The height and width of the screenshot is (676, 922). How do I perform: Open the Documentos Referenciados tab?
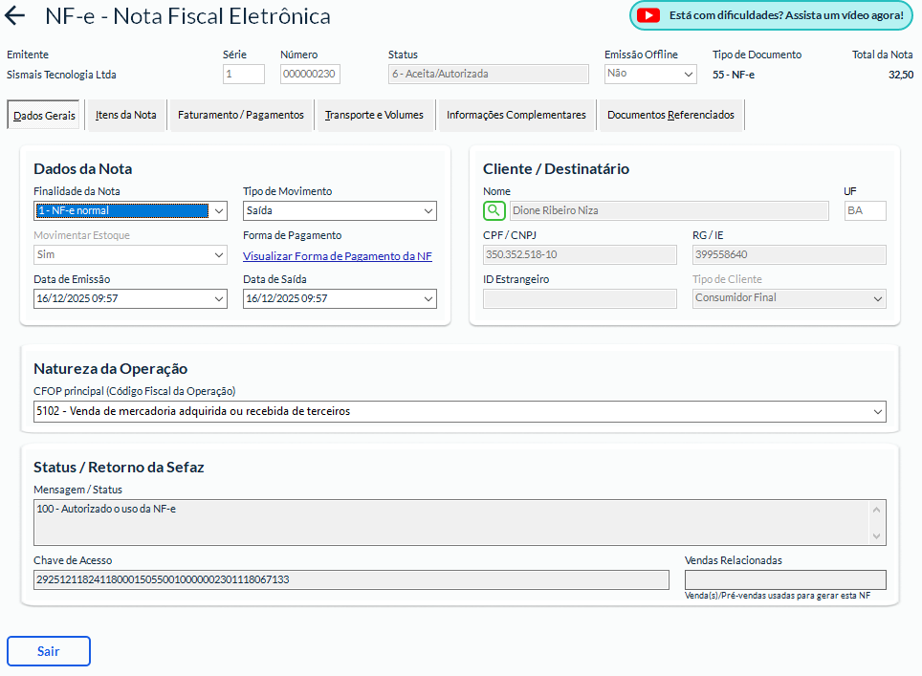pos(670,115)
